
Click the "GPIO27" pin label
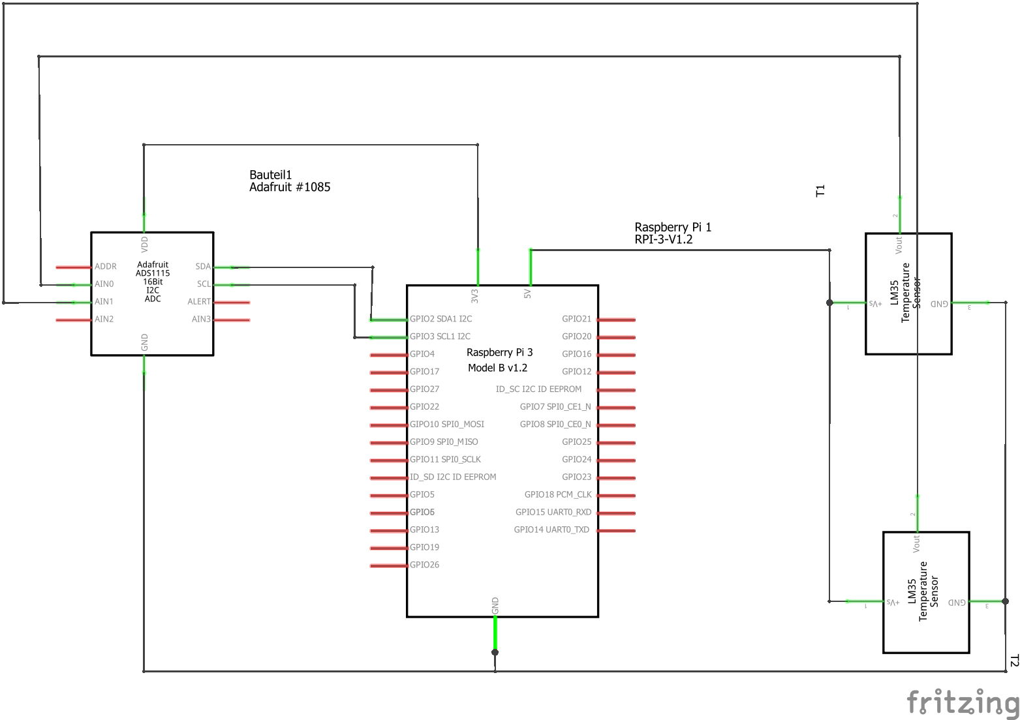point(424,389)
